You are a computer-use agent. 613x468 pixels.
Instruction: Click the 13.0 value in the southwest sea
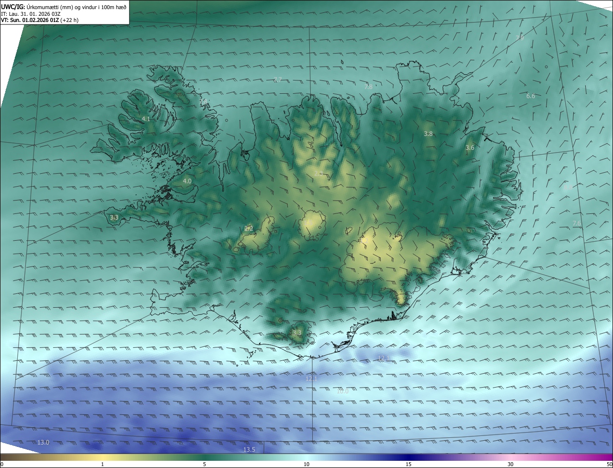pos(43,443)
